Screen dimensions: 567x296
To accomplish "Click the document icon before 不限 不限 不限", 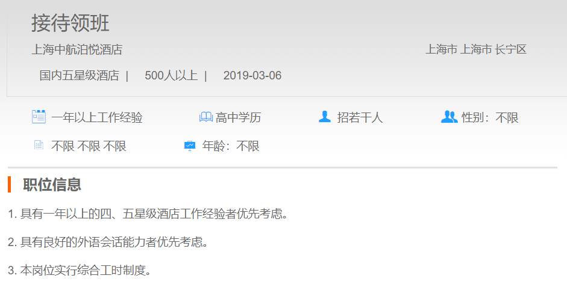I will coord(39,146).
